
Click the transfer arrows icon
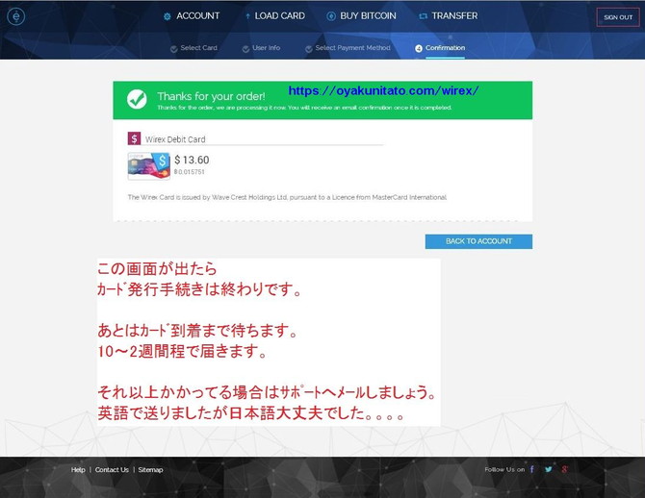(x=423, y=16)
